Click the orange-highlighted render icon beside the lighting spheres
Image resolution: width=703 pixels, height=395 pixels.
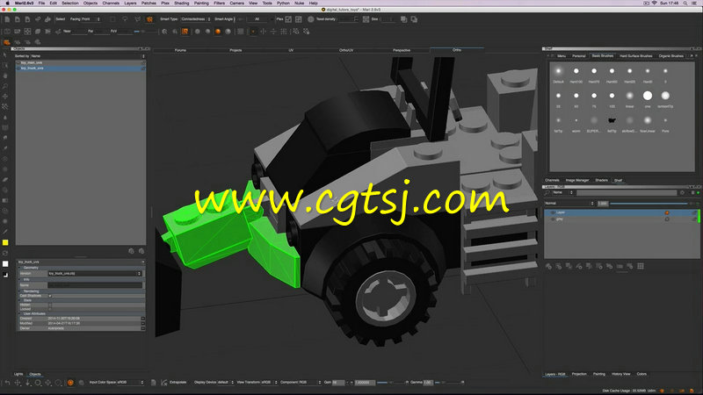tap(185, 32)
